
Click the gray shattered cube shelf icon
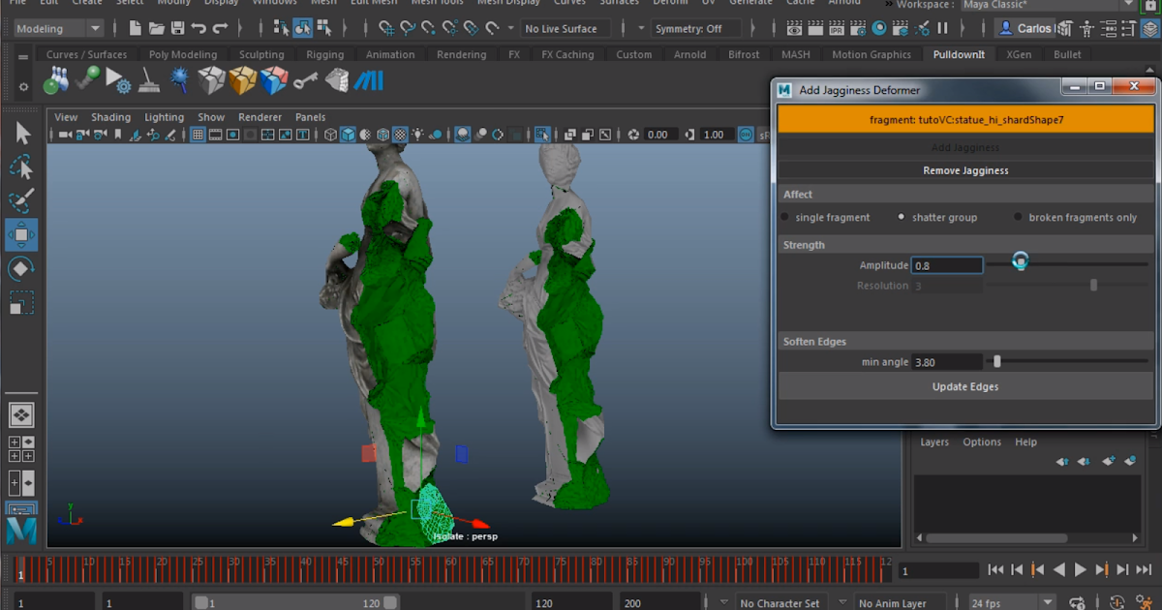coord(212,80)
